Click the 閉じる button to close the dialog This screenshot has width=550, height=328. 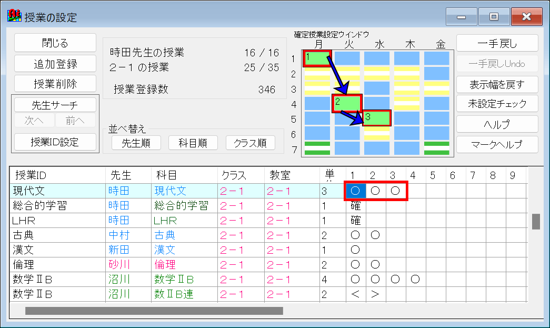pos(55,43)
